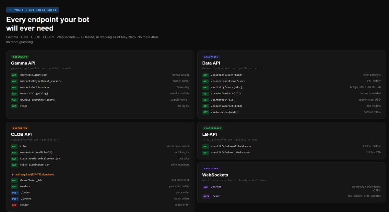Viewport: 389px width, 212px height.
Task: Click the 'PnL last 24h' description
Action: coord(373,152)
